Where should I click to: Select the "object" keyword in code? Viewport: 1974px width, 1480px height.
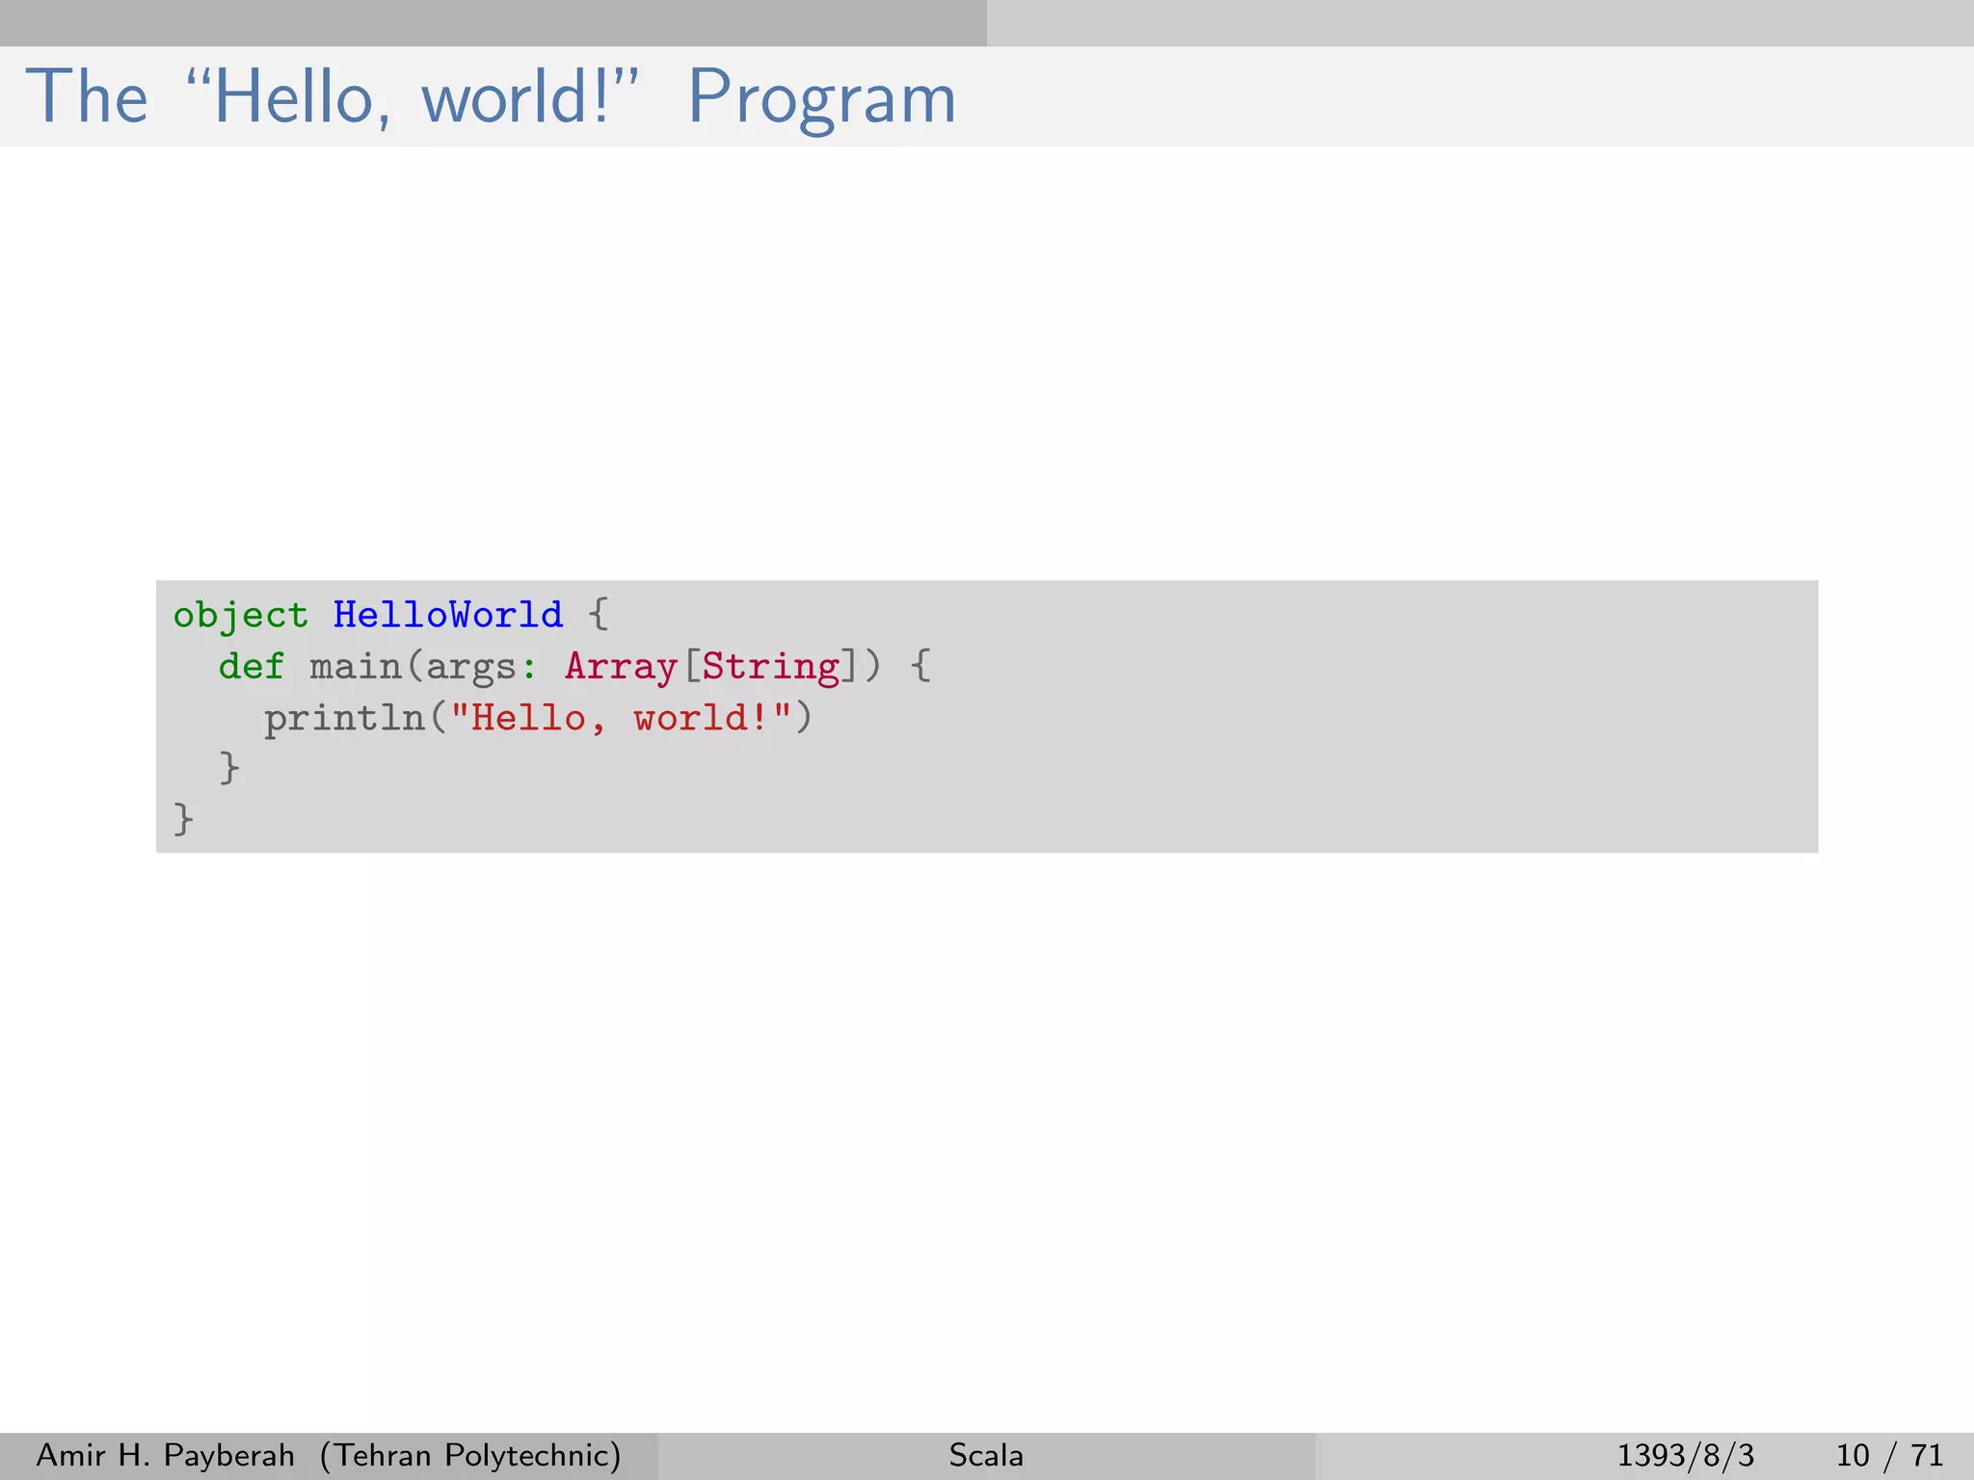point(240,615)
